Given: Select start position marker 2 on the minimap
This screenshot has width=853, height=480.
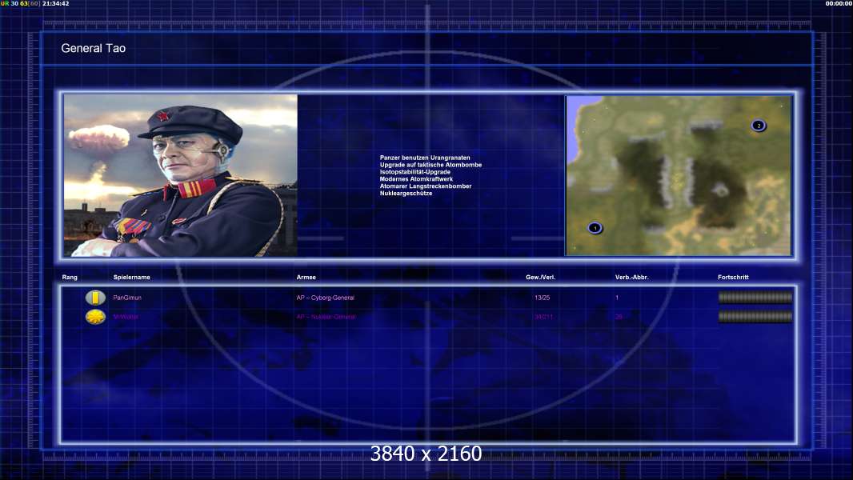Looking at the screenshot, I should pos(759,126).
